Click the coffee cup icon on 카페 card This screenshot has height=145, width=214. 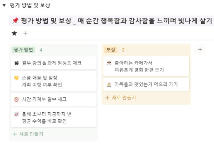click(x=109, y=63)
